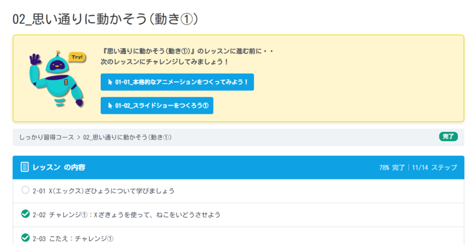Go to しっかり習得コース breadcrumb link
Image resolution: width=476 pixels, height=245 pixels.
point(46,137)
